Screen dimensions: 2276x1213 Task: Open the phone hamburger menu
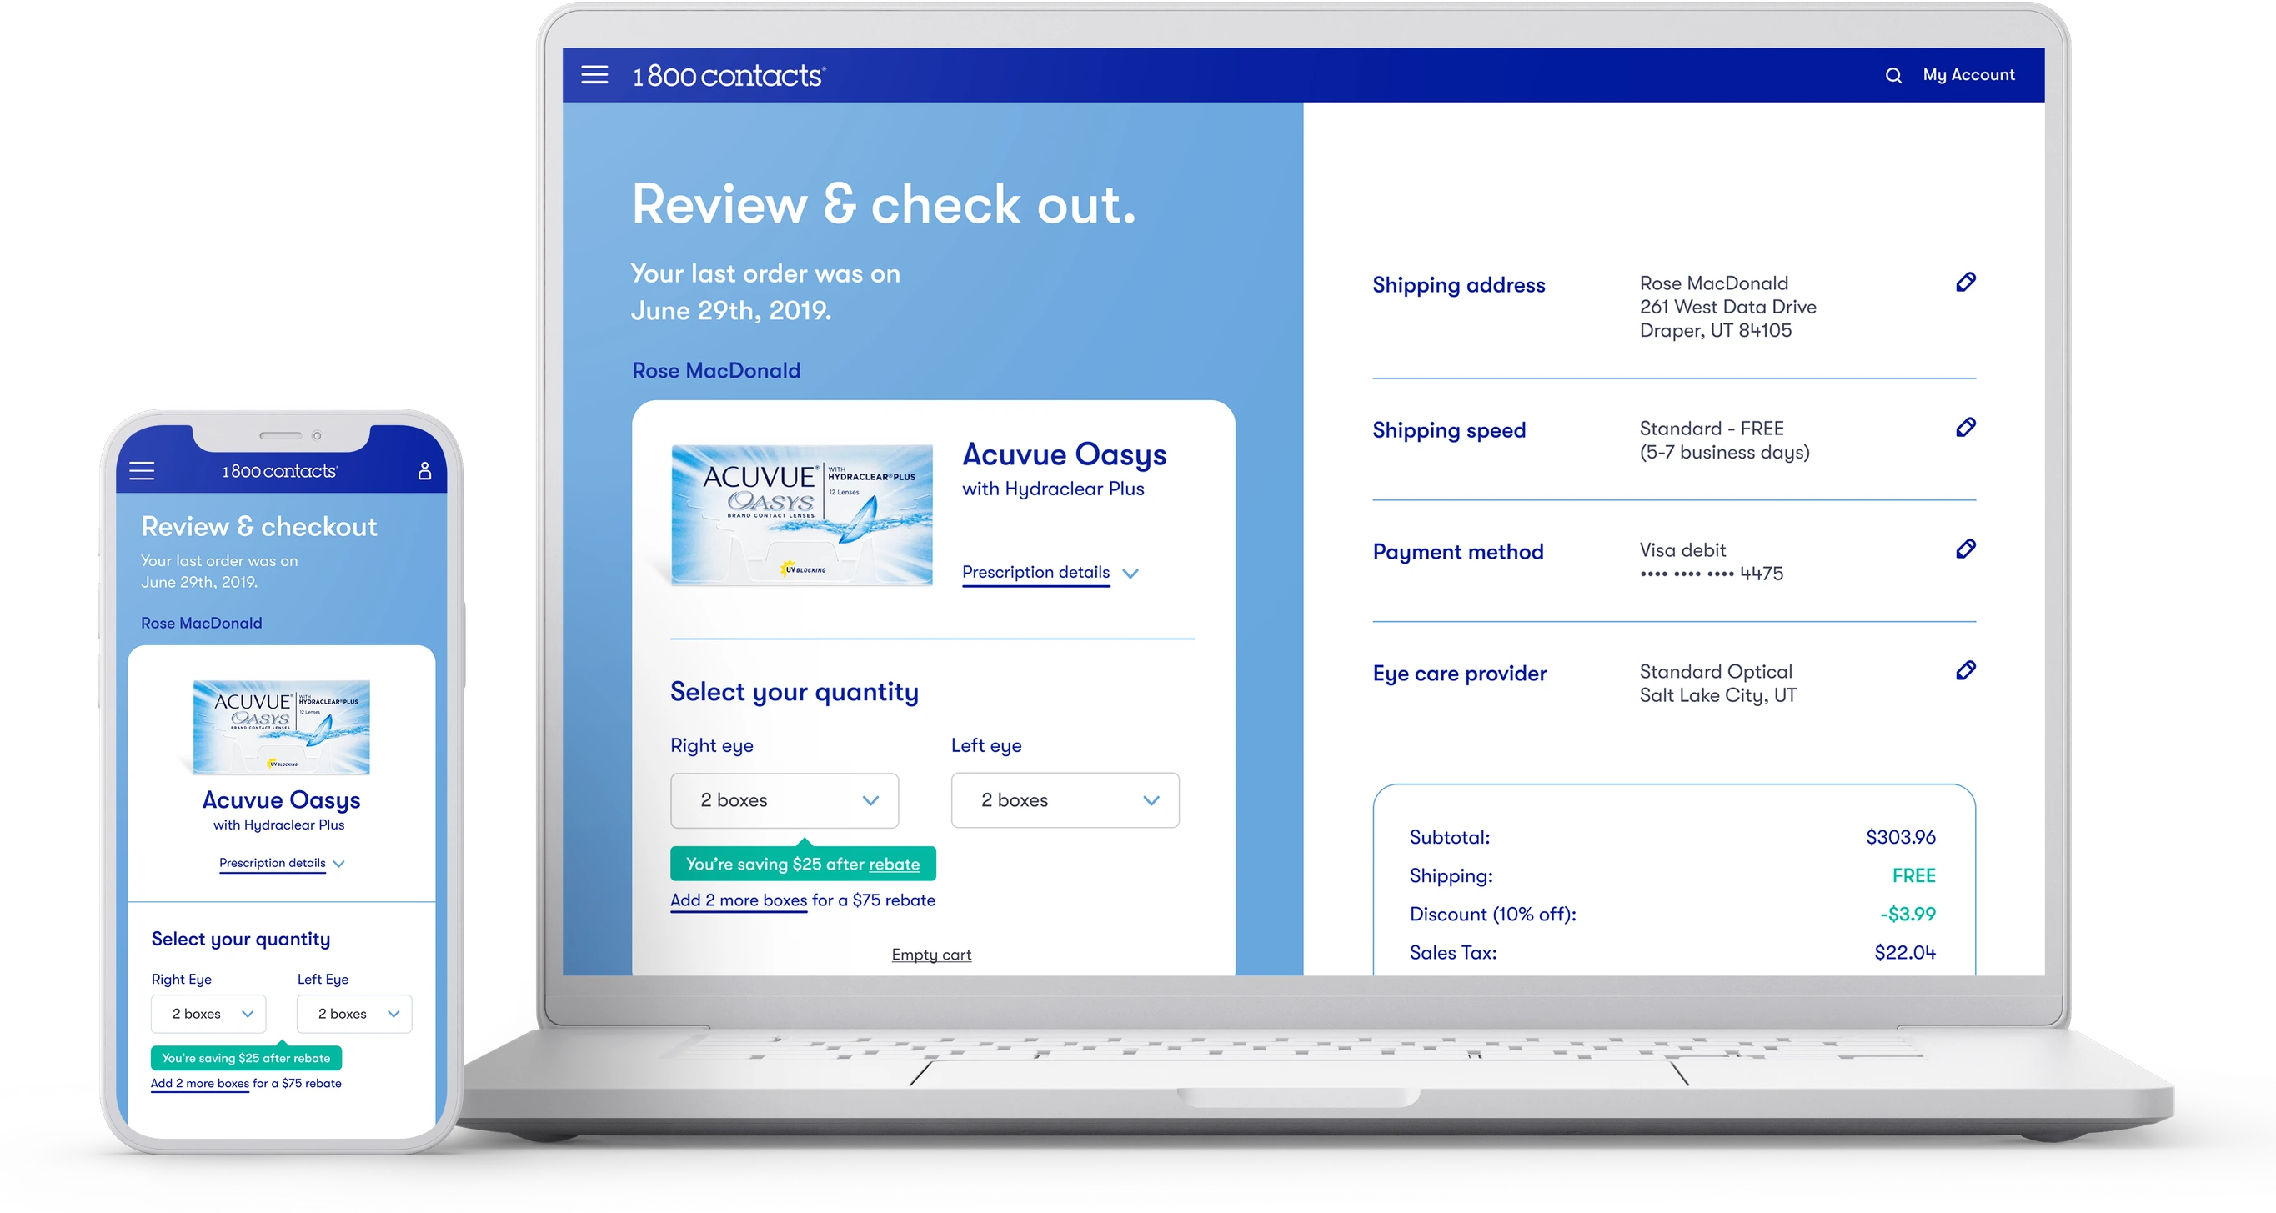pyautogui.click(x=143, y=471)
